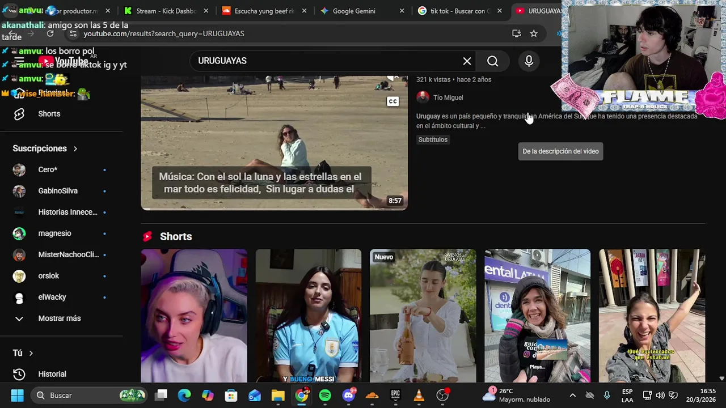The image size is (726, 408).
Task: Open the microphone tray icon
Action: (x=607, y=395)
